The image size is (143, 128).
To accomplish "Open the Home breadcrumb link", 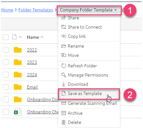I will pyautogui.click(x=7, y=10).
